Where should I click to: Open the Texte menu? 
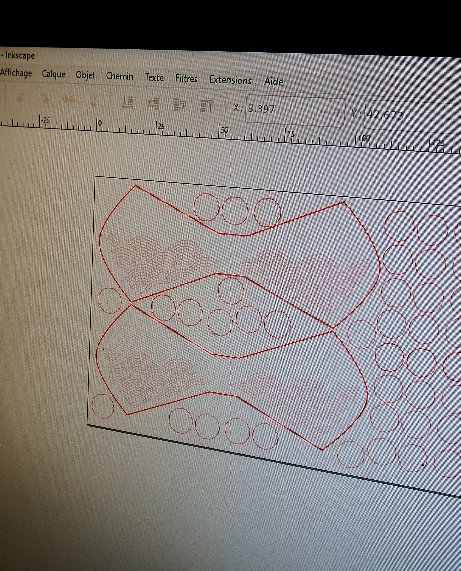[154, 78]
